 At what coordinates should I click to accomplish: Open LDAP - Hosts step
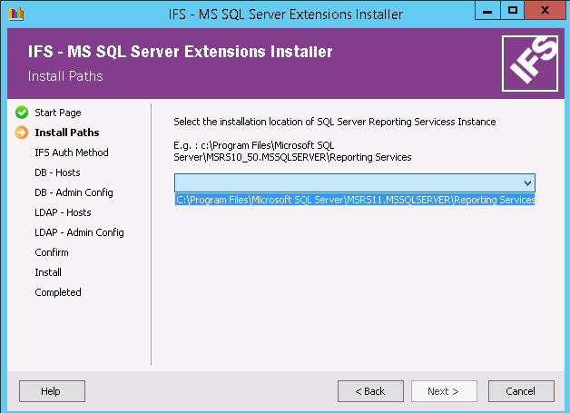point(64,212)
